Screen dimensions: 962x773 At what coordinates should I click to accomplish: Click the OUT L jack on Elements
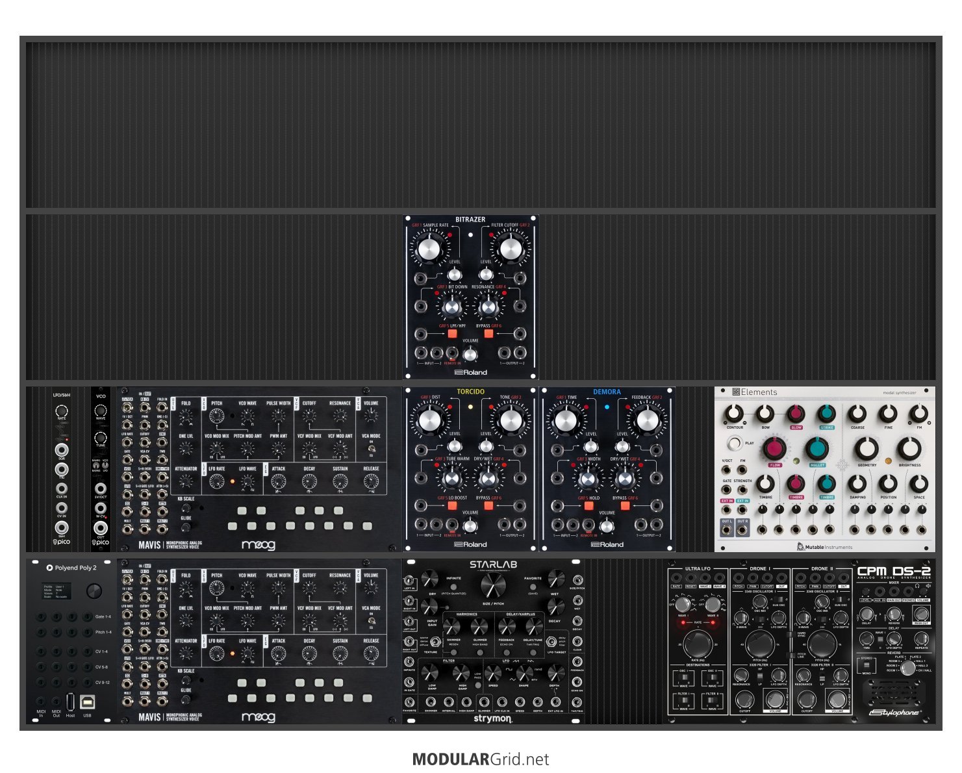point(727,529)
